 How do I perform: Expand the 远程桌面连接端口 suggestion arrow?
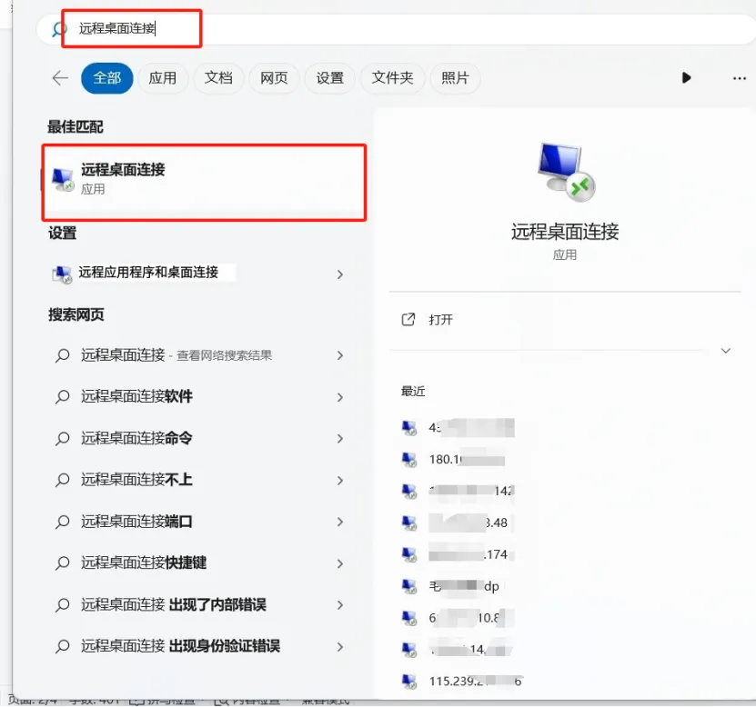click(338, 521)
